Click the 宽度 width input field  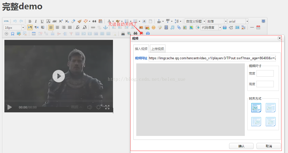pos(265,73)
